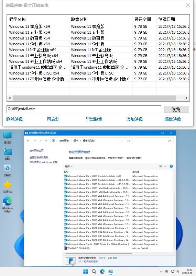This screenshot has height=276, width=196.
Task: Close the 编辑映像 dialog
Action: click(x=188, y=5)
